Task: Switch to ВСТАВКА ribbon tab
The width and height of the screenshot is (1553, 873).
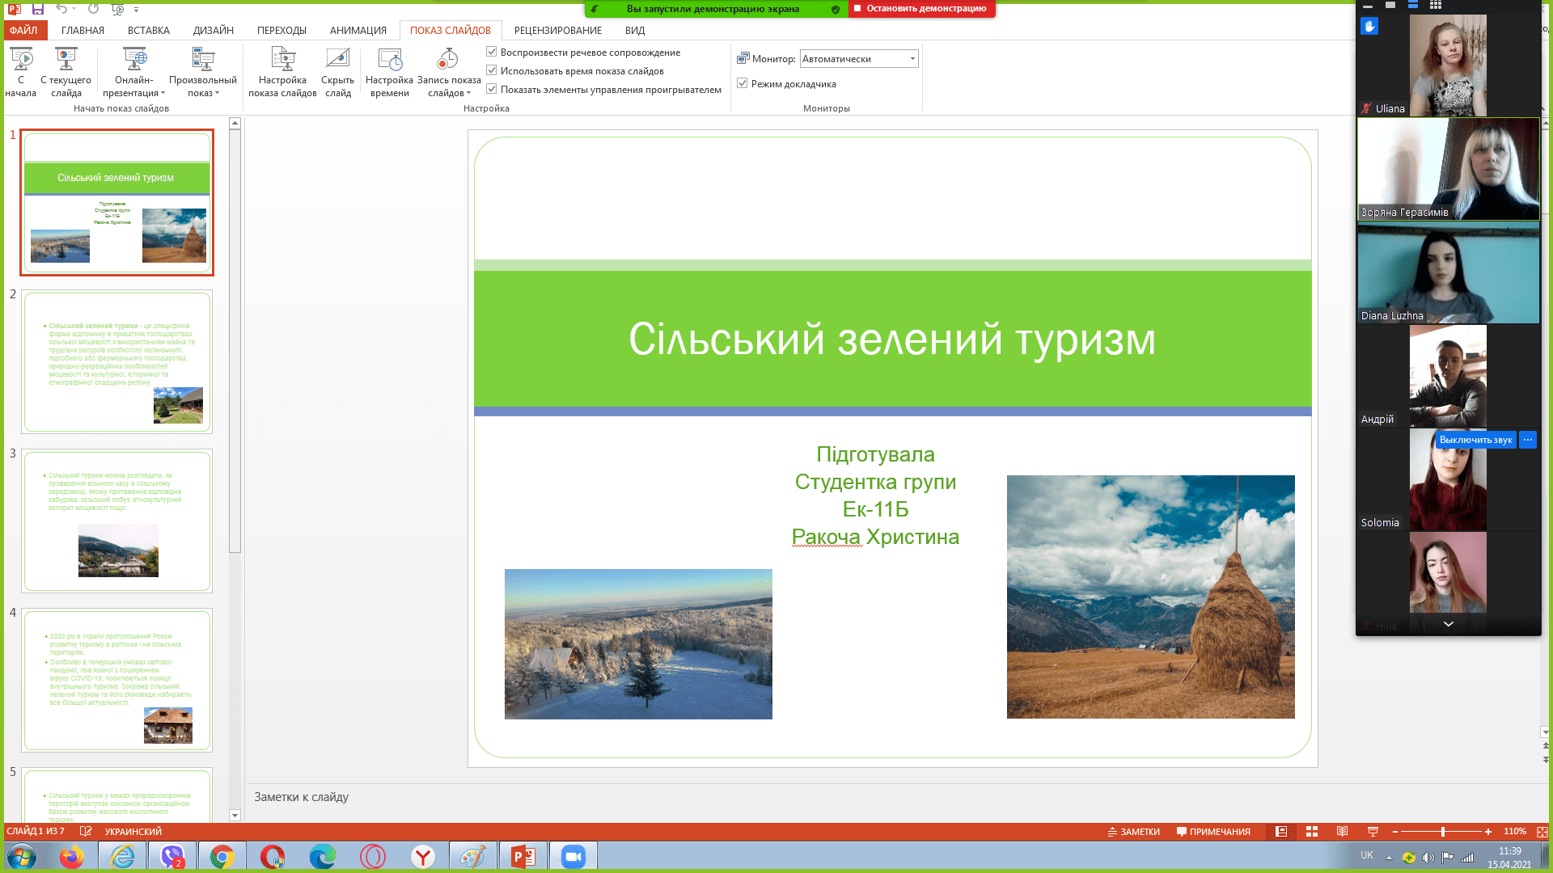Action: pyautogui.click(x=148, y=30)
